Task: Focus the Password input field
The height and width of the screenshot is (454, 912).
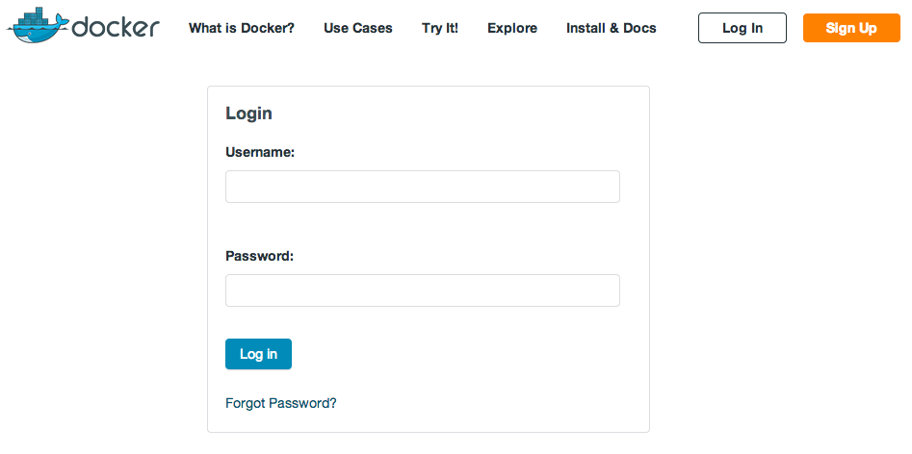Action: [x=422, y=290]
